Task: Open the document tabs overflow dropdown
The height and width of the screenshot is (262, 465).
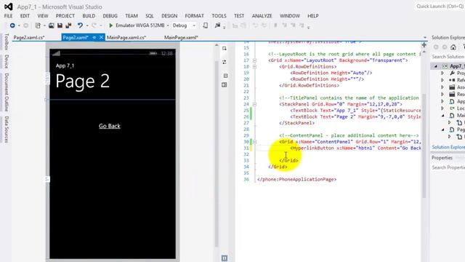Action: [x=425, y=37]
